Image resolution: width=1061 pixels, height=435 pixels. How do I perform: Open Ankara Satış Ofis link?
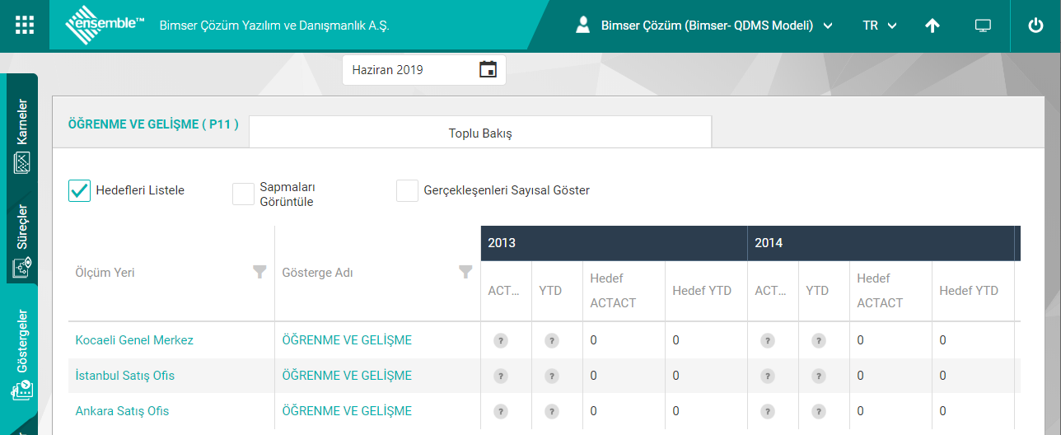122,411
